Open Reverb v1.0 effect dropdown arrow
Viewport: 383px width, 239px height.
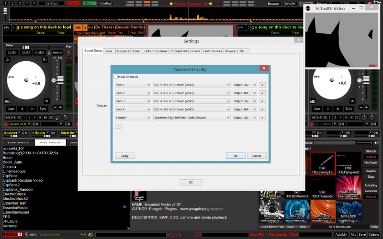click(29, 124)
